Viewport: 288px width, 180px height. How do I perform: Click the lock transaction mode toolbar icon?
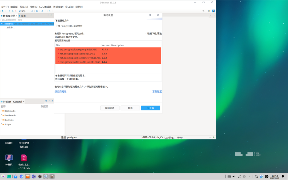(32, 11)
